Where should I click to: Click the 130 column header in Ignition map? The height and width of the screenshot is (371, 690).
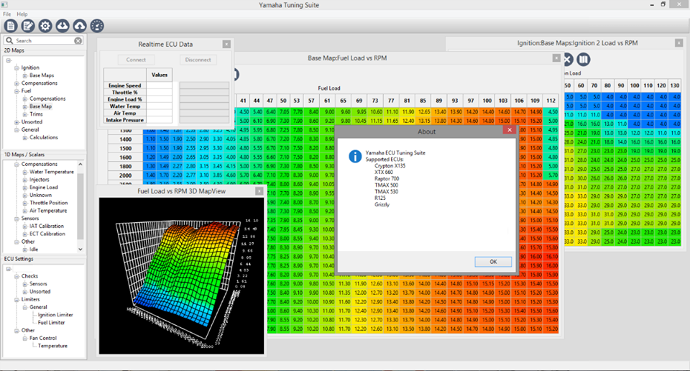click(x=675, y=86)
